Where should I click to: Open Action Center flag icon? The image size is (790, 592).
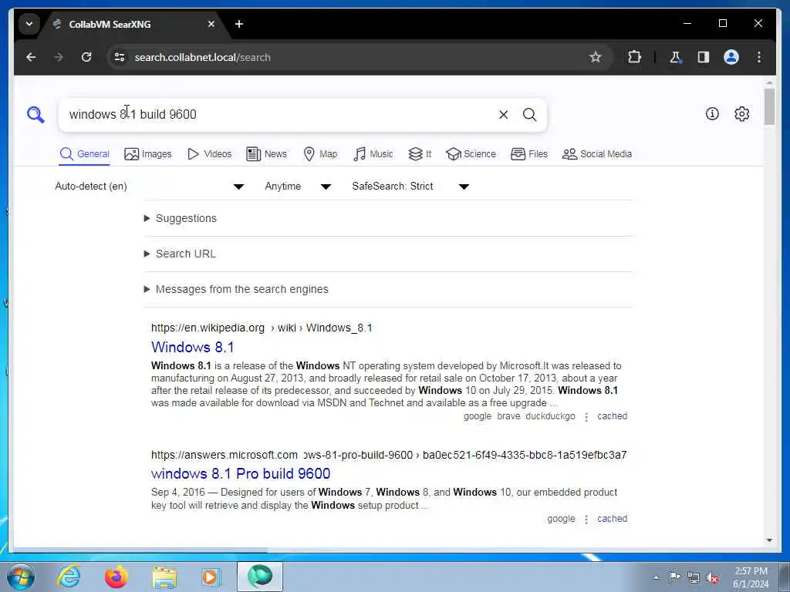[x=674, y=577]
